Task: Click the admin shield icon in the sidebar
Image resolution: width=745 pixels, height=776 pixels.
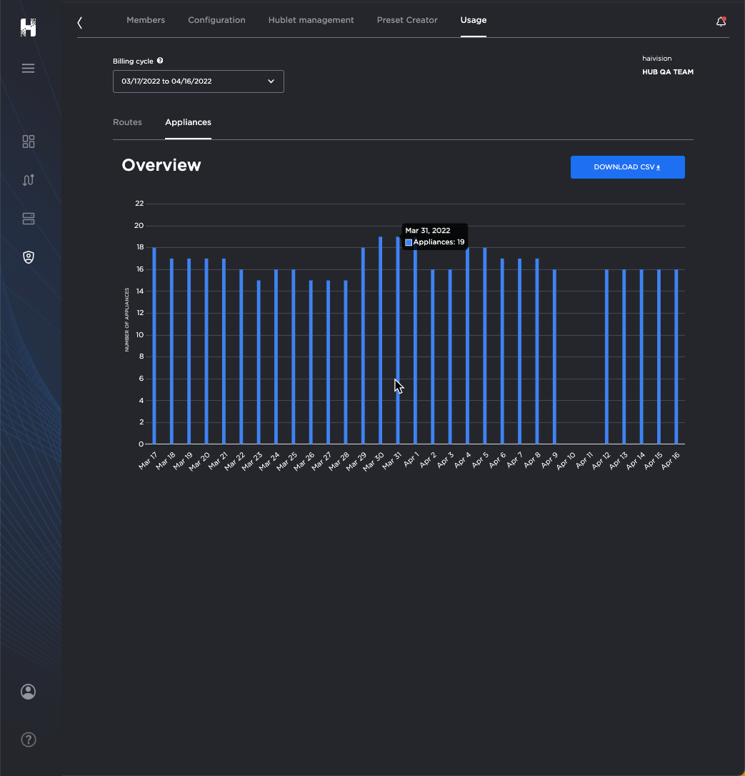Action: (28, 257)
